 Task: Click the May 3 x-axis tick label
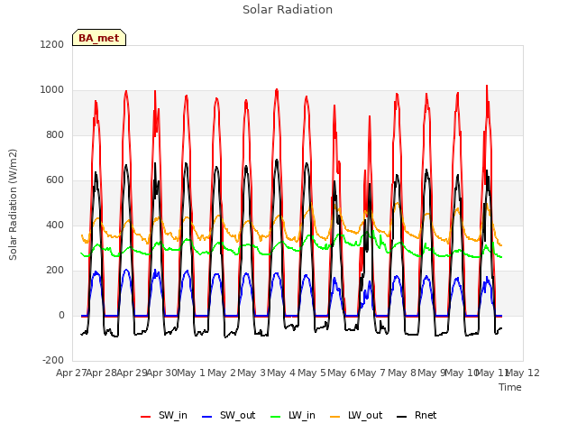coord(252,373)
